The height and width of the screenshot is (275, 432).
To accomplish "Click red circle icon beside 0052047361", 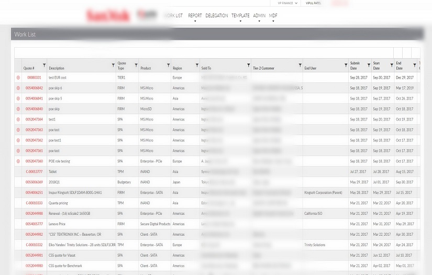I will 18,151.
